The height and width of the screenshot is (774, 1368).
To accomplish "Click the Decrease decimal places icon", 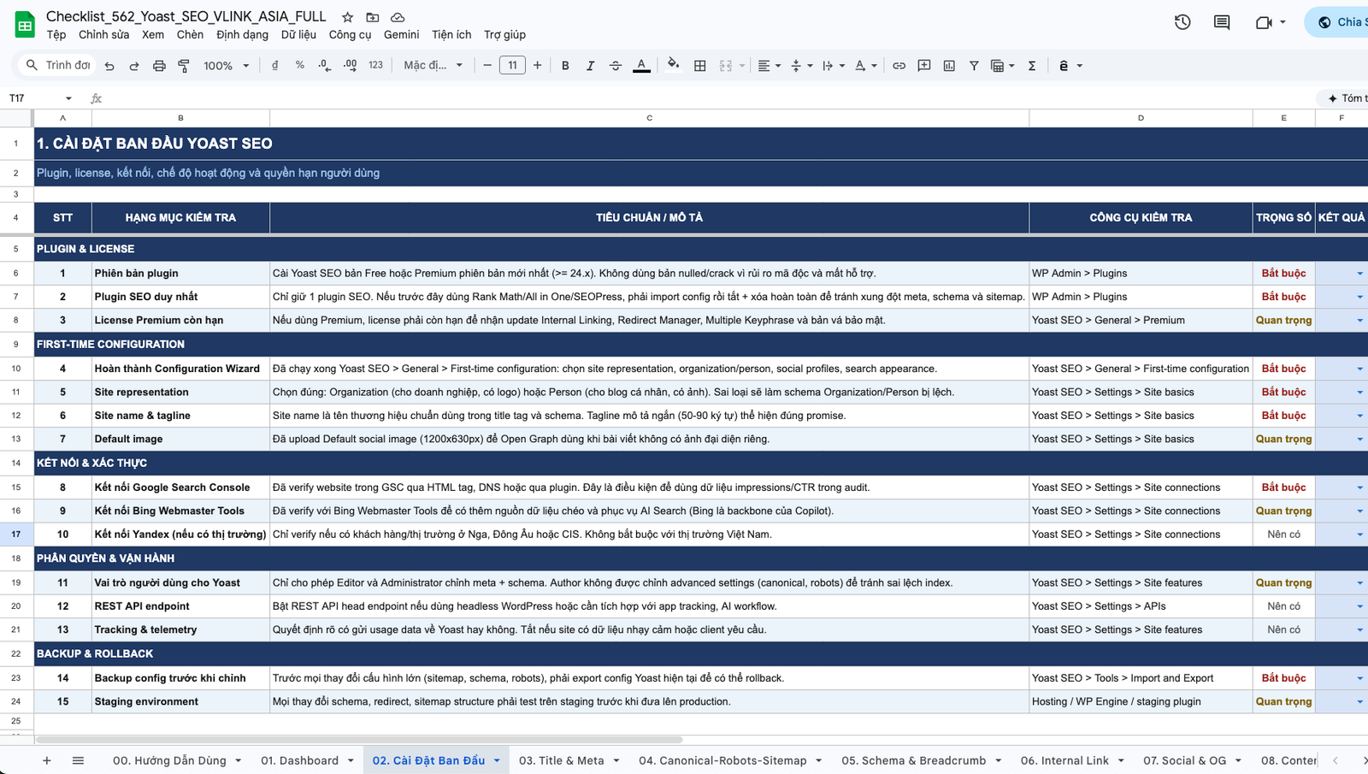I will click(x=325, y=65).
